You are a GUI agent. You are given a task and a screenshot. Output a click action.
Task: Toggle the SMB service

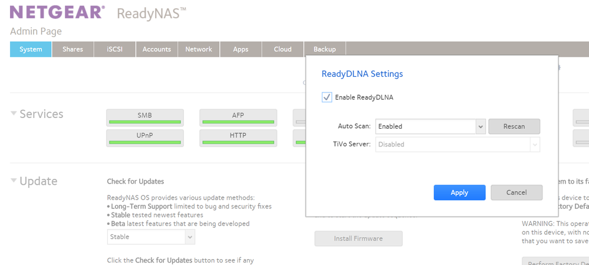click(144, 117)
